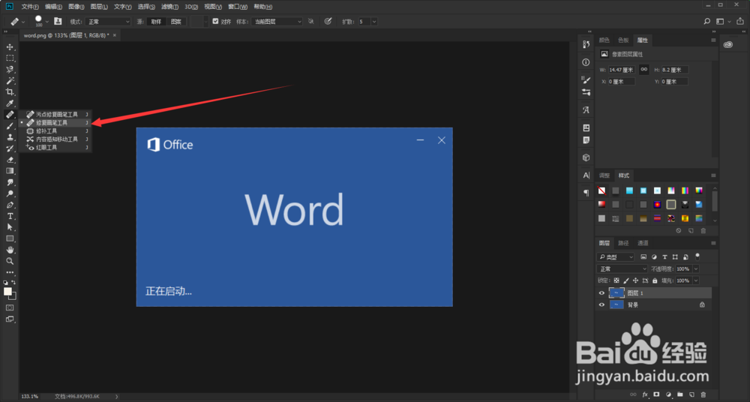Screen dimensions: 750x402
Task: Toggle the layer filter on/off switch
Action: 697,256
